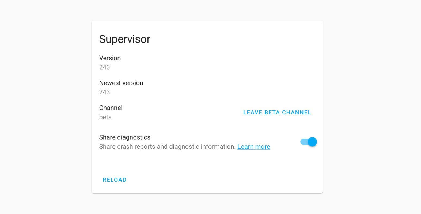Click the Newest version entry
421x214 pixels.
pyautogui.click(x=121, y=83)
